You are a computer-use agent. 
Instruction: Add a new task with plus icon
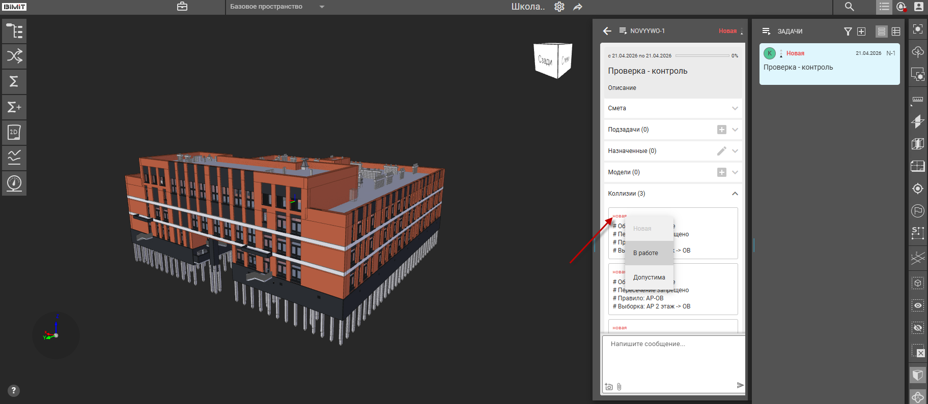click(x=861, y=32)
